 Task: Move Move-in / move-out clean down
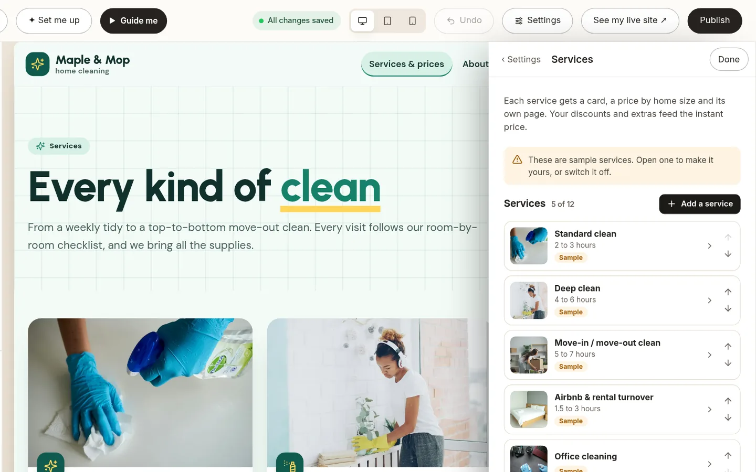(x=728, y=363)
